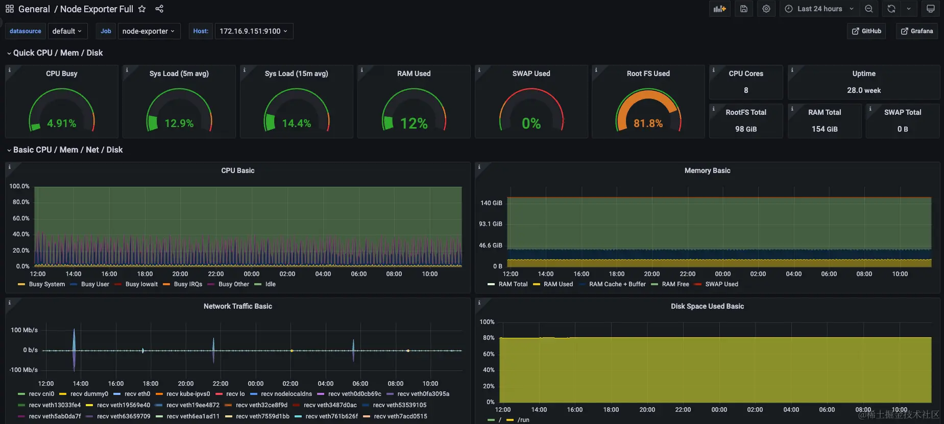Click the add panel icon
944x424 pixels.
point(720,9)
